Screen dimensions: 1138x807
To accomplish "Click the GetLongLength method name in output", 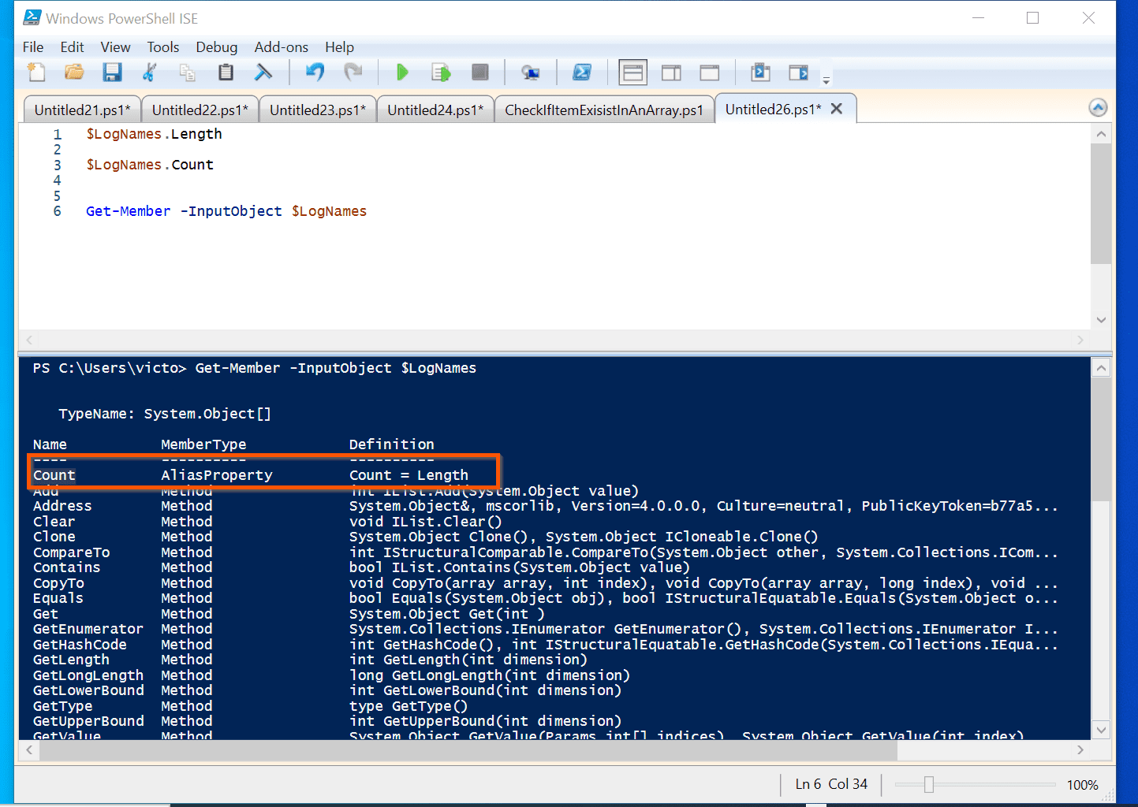I will (x=88, y=675).
